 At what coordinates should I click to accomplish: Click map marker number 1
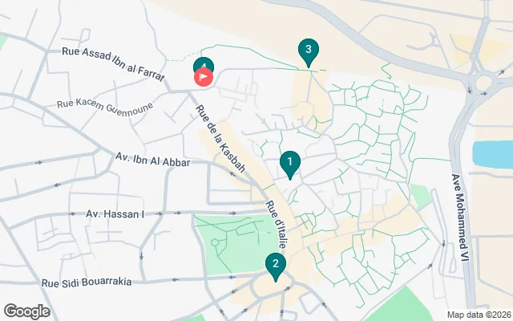tap(290, 165)
